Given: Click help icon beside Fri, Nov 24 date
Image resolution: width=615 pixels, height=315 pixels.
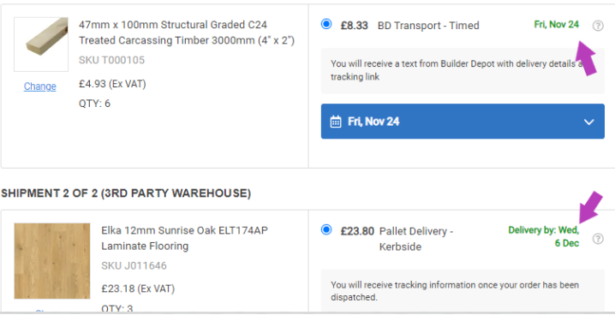Looking at the screenshot, I should point(598,26).
